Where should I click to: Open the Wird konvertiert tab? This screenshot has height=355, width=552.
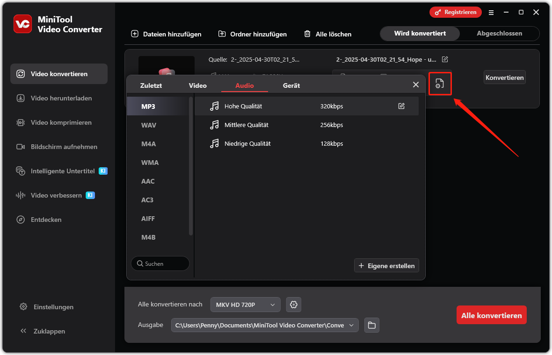(420, 33)
